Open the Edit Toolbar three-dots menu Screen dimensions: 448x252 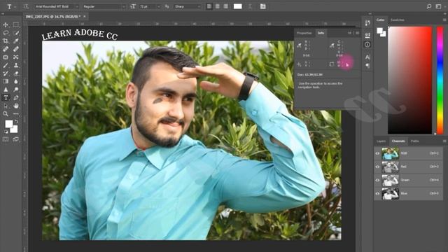click(16, 113)
